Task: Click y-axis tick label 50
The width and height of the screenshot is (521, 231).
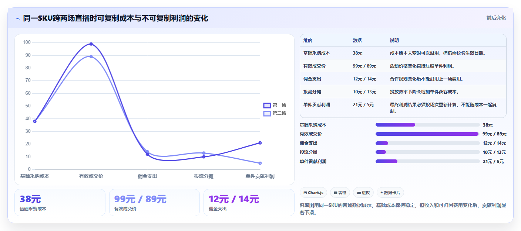Action: [28, 106]
